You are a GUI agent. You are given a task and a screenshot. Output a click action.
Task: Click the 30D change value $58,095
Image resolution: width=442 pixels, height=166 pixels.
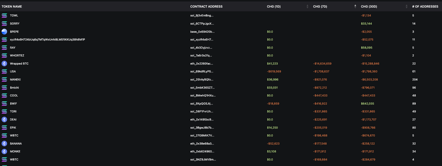(x=367, y=48)
